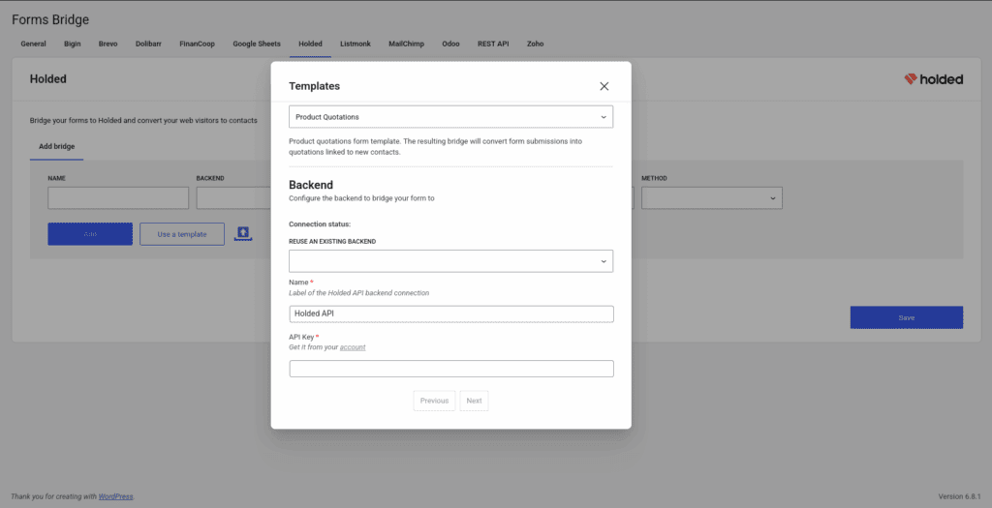The image size is (992, 508).
Task: Select the Add bridge sub-tab
Action: pos(56,146)
